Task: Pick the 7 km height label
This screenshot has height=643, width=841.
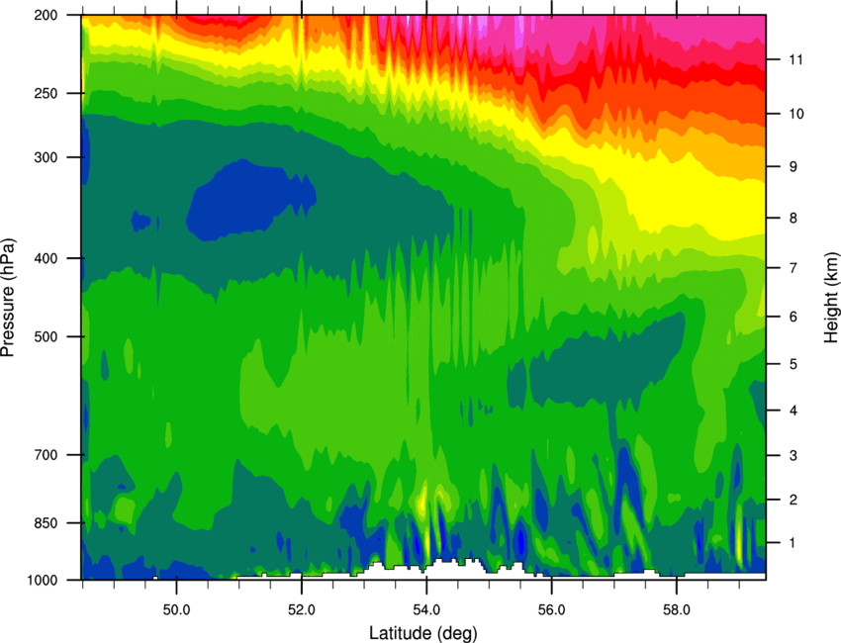Action: pos(794,268)
